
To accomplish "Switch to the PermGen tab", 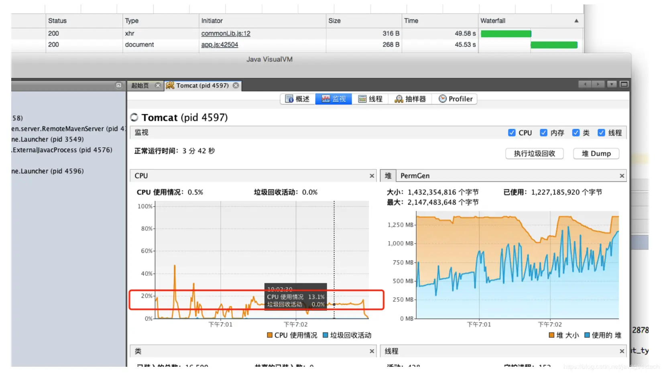I will click(x=415, y=176).
